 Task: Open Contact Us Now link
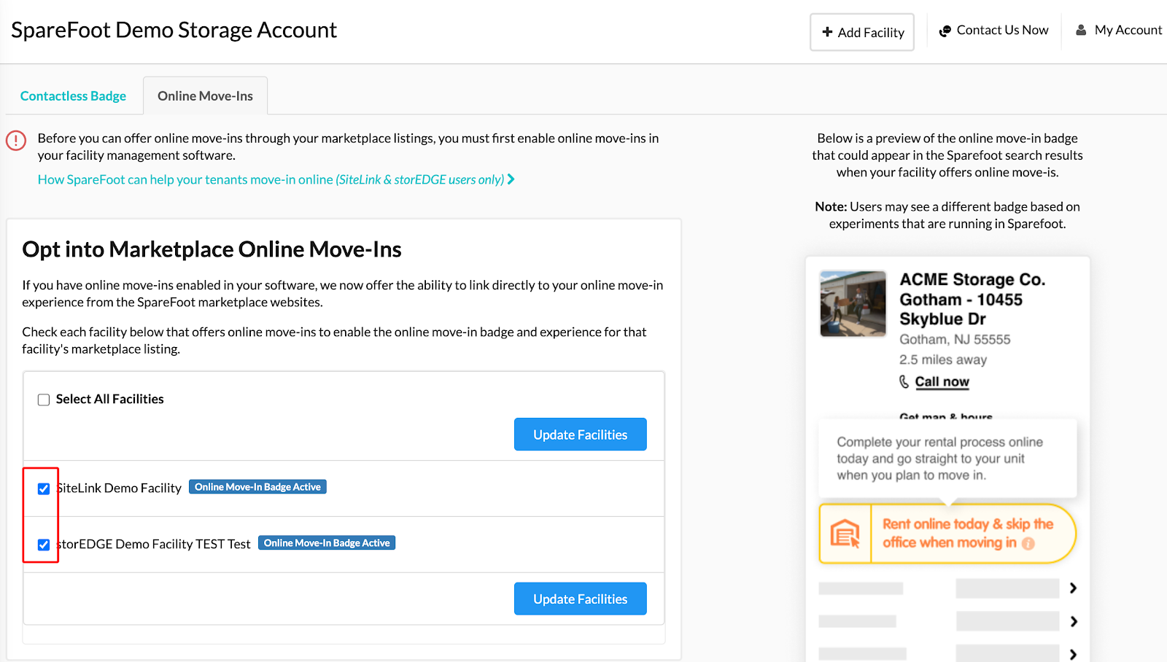(993, 31)
